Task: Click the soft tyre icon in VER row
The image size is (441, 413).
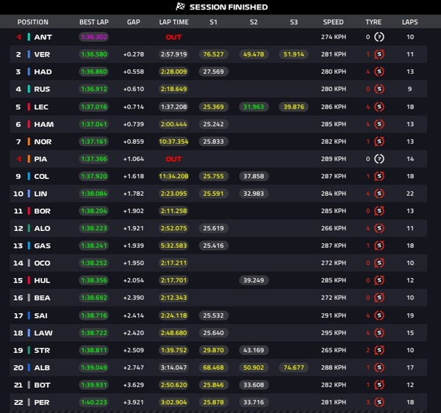Action: (379, 54)
